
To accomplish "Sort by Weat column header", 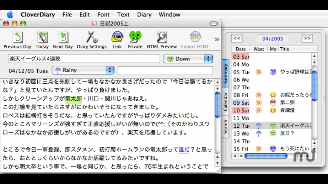I will (x=259, y=49).
